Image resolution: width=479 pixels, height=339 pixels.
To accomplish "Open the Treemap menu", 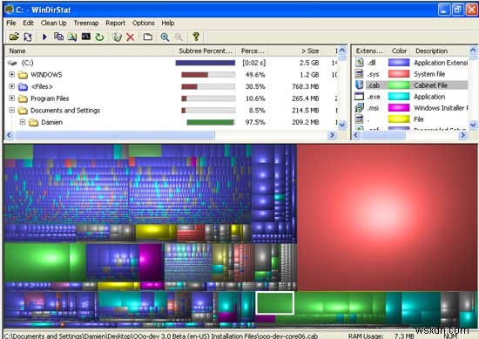I will (x=86, y=23).
